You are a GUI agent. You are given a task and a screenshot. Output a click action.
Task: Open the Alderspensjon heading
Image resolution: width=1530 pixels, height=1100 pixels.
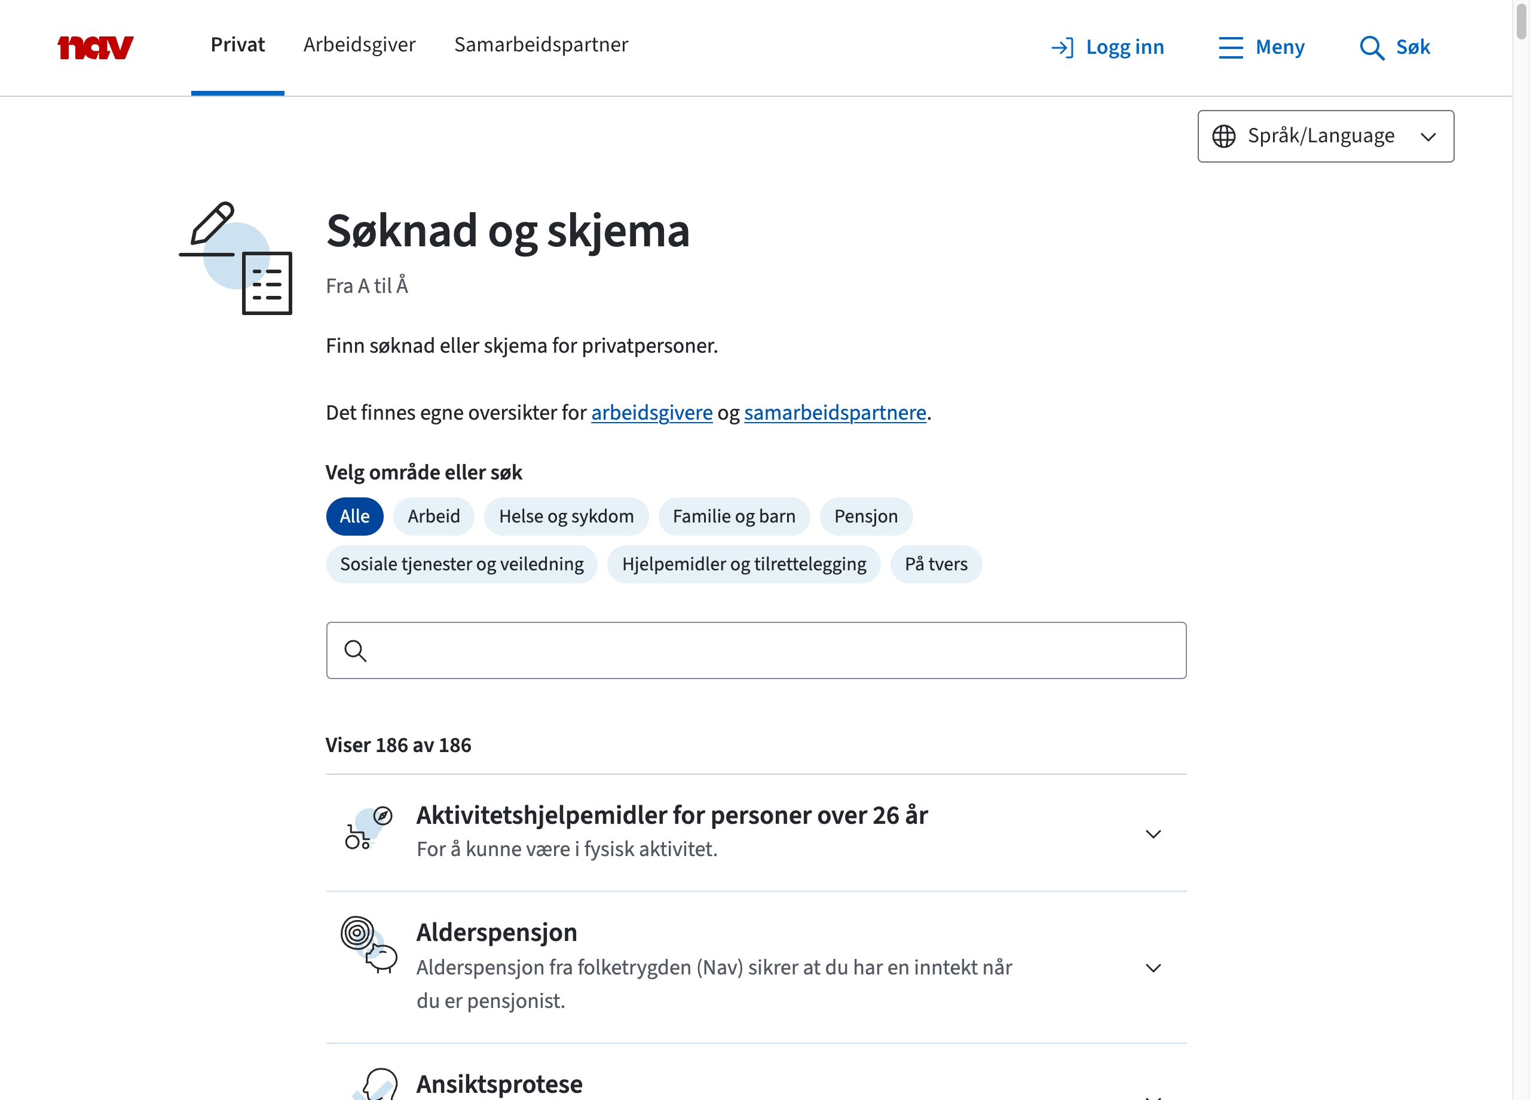point(497,933)
